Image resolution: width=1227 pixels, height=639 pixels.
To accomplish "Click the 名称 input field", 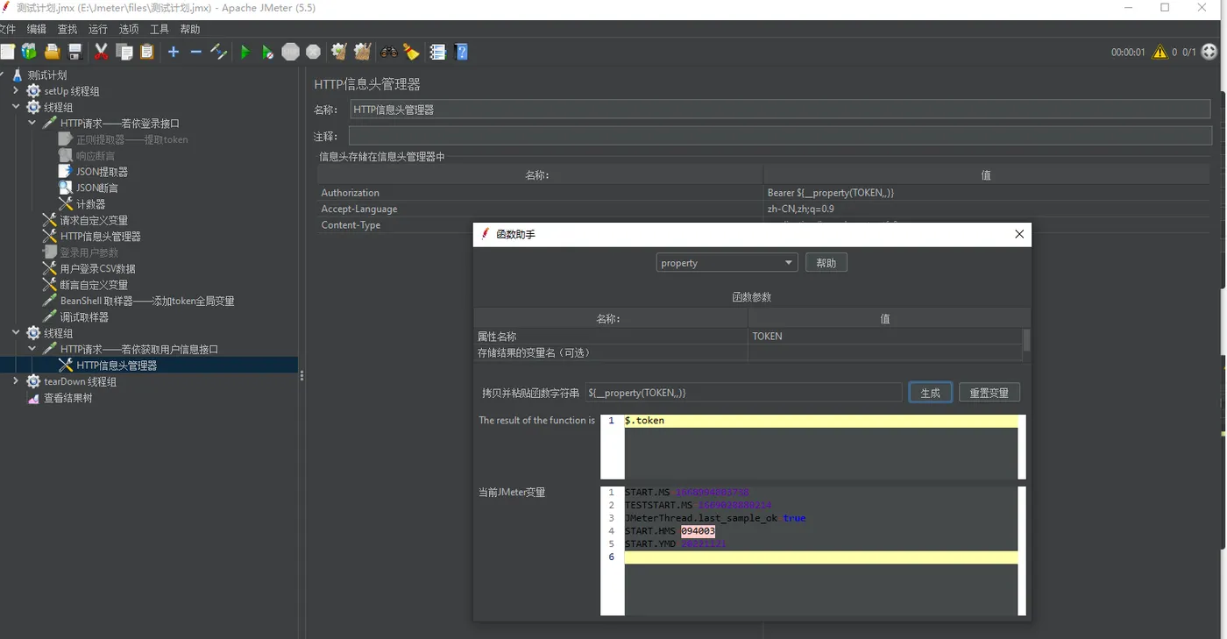I will [x=780, y=110].
